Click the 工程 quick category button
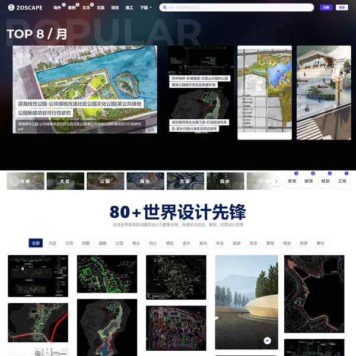This screenshot has width=356, height=356. [342, 181]
